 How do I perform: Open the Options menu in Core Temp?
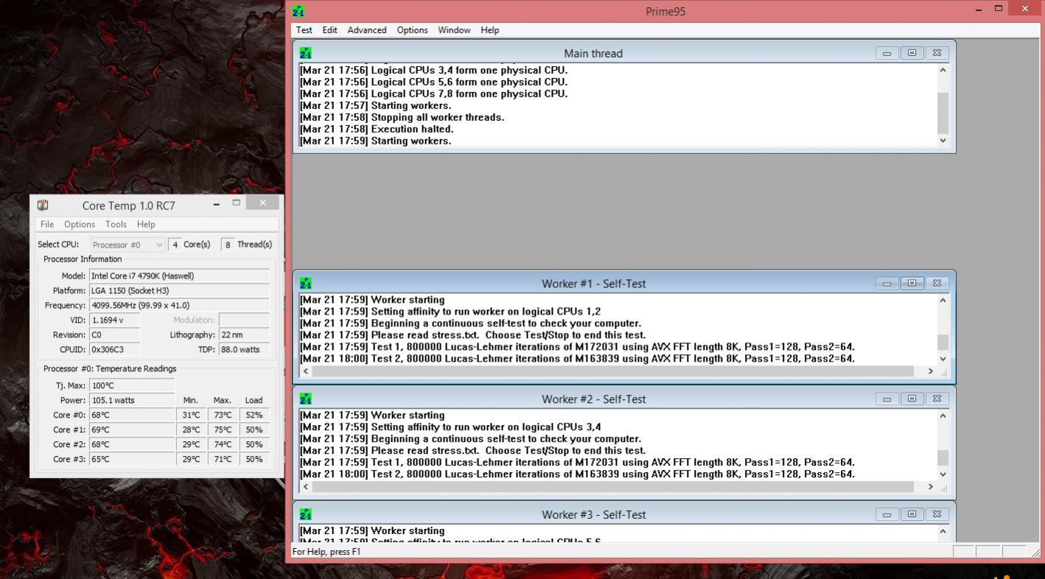[79, 224]
